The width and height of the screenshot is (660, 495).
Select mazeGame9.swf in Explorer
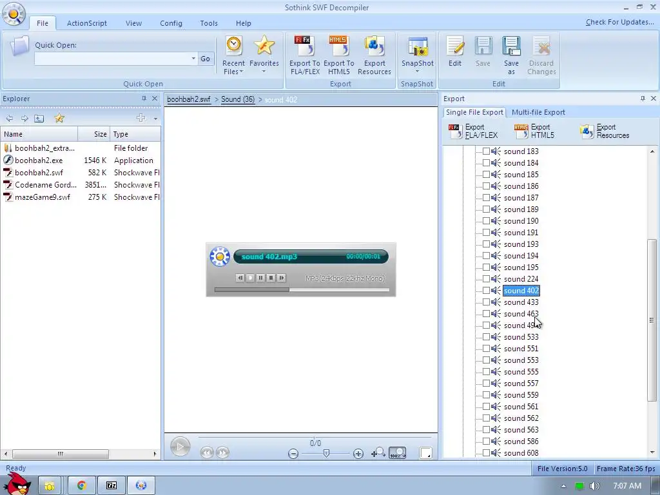pos(42,197)
